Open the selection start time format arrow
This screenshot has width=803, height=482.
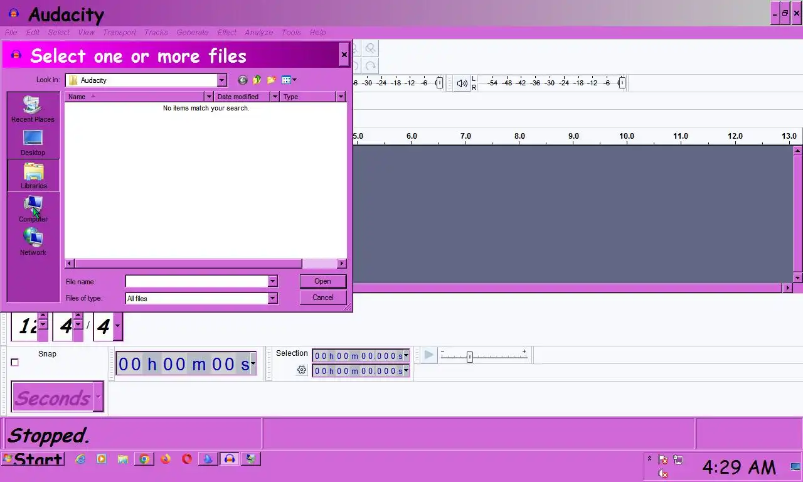pos(406,355)
